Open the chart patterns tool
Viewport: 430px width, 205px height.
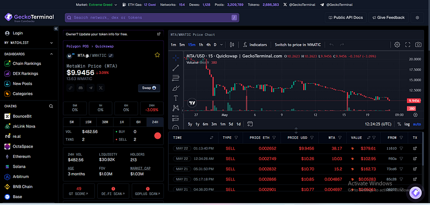click(176, 108)
